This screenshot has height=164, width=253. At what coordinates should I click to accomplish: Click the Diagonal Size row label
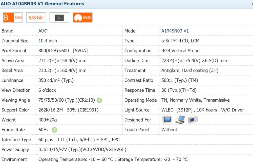click(15, 41)
